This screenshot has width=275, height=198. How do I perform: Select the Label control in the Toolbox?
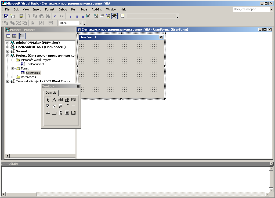[54, 100]
